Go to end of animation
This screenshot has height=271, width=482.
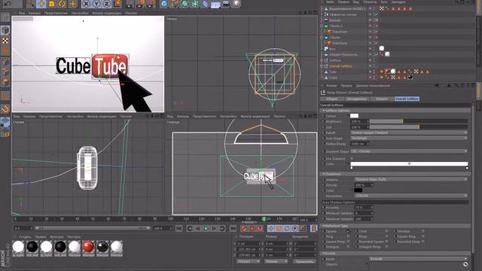(x=233, y=229)
